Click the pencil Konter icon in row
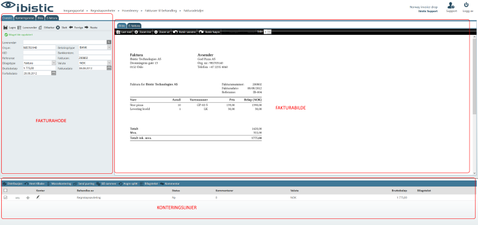 38,197
